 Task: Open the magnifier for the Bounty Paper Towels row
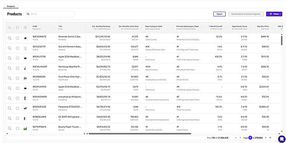[9, 128]
